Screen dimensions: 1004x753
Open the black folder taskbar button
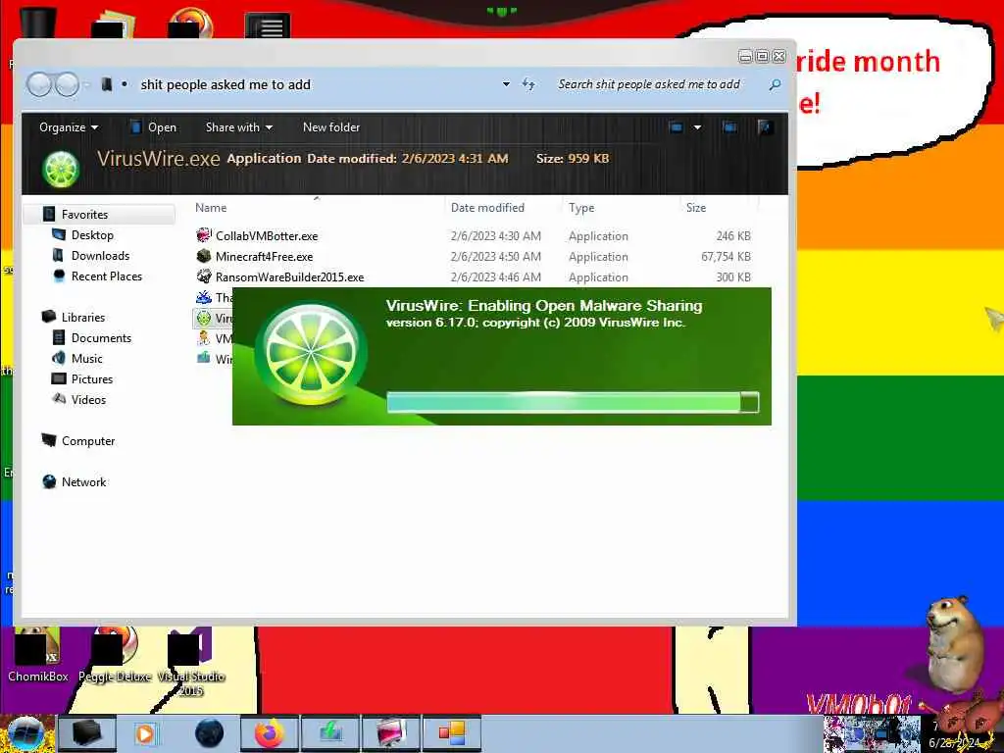coord(86,733)
